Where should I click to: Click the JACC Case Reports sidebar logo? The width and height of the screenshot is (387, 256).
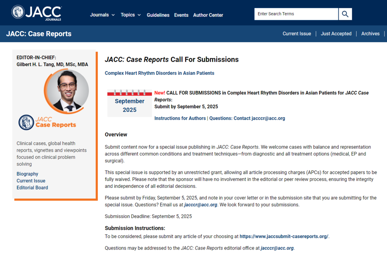click(47, 122)
